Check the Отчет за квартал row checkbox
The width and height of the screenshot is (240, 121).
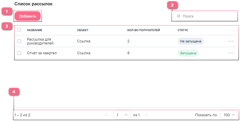(x=19, y=53)
